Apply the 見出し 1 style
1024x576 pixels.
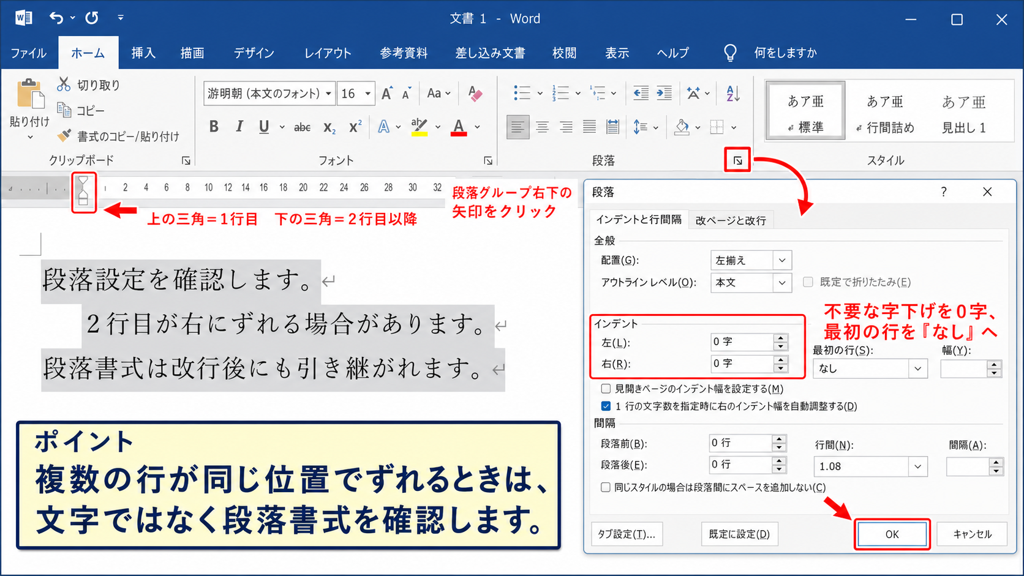(x=964, y=114)
